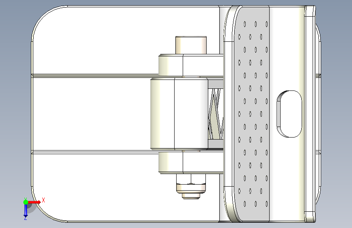The height and width of the screenshot is (228, 352).
Task: Select the gray perforated strip face
Action: point(252,114)
